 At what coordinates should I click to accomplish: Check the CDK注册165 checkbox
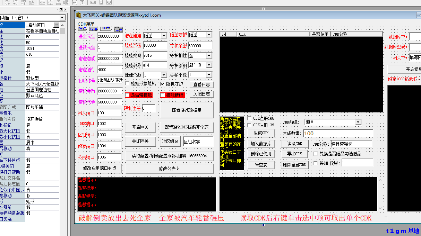[x=249, y=118]
